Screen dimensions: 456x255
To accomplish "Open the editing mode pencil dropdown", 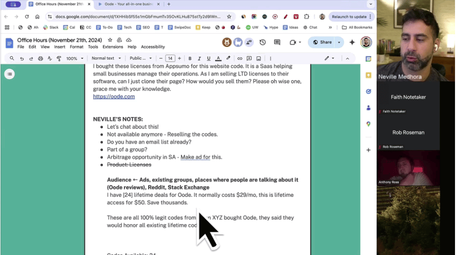I will 330,58.
